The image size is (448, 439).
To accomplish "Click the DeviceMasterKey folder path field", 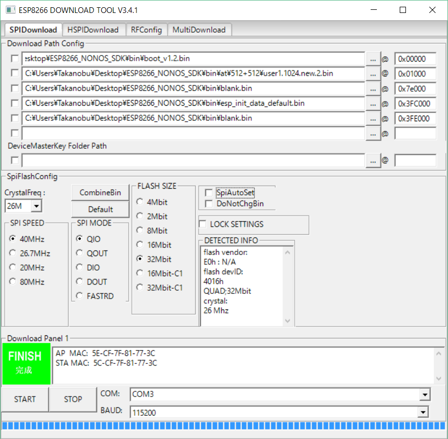I will pyautogui.click(x=193, y=161).
